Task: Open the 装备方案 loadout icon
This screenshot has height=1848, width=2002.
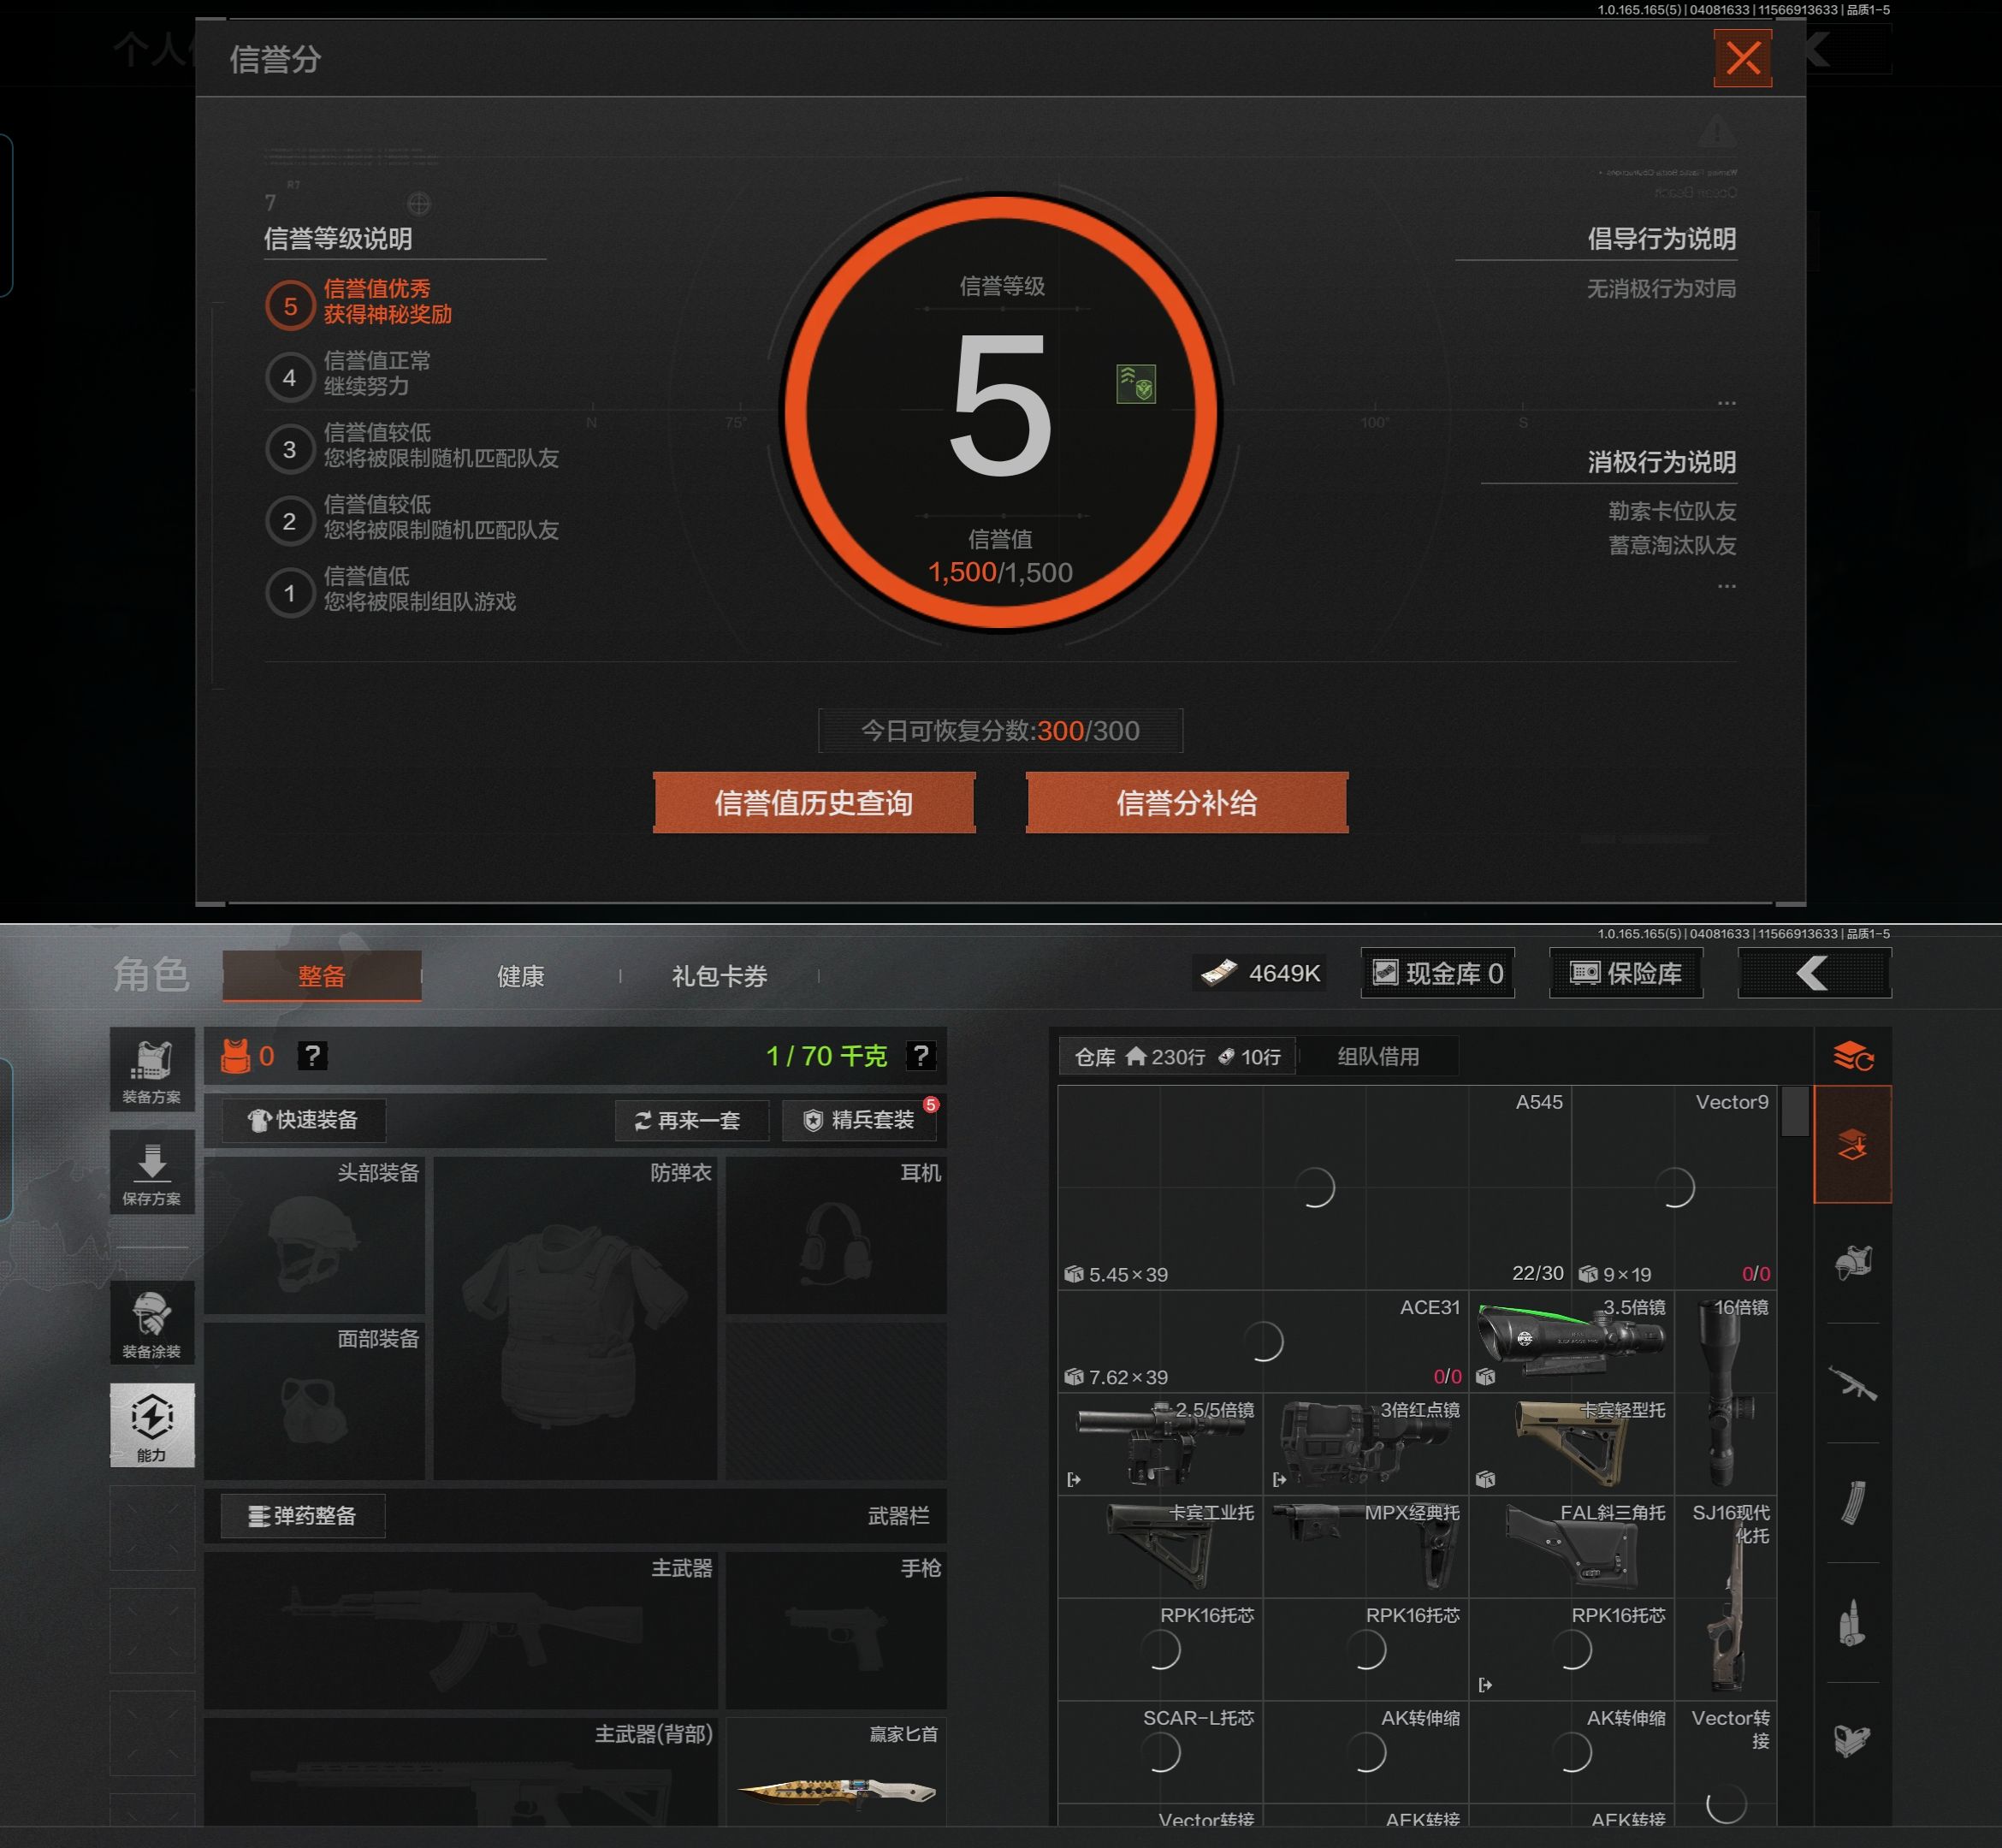Action: (152, 1070)
